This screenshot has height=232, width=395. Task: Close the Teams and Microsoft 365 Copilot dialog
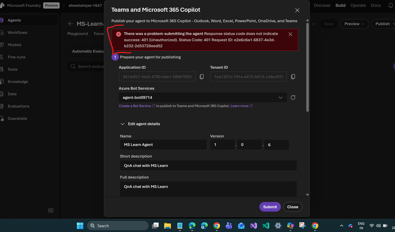click(x=297, y=10)
